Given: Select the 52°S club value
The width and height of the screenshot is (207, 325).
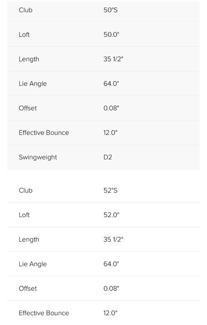Looking at the screenshot, I should (x=110, y=190).
